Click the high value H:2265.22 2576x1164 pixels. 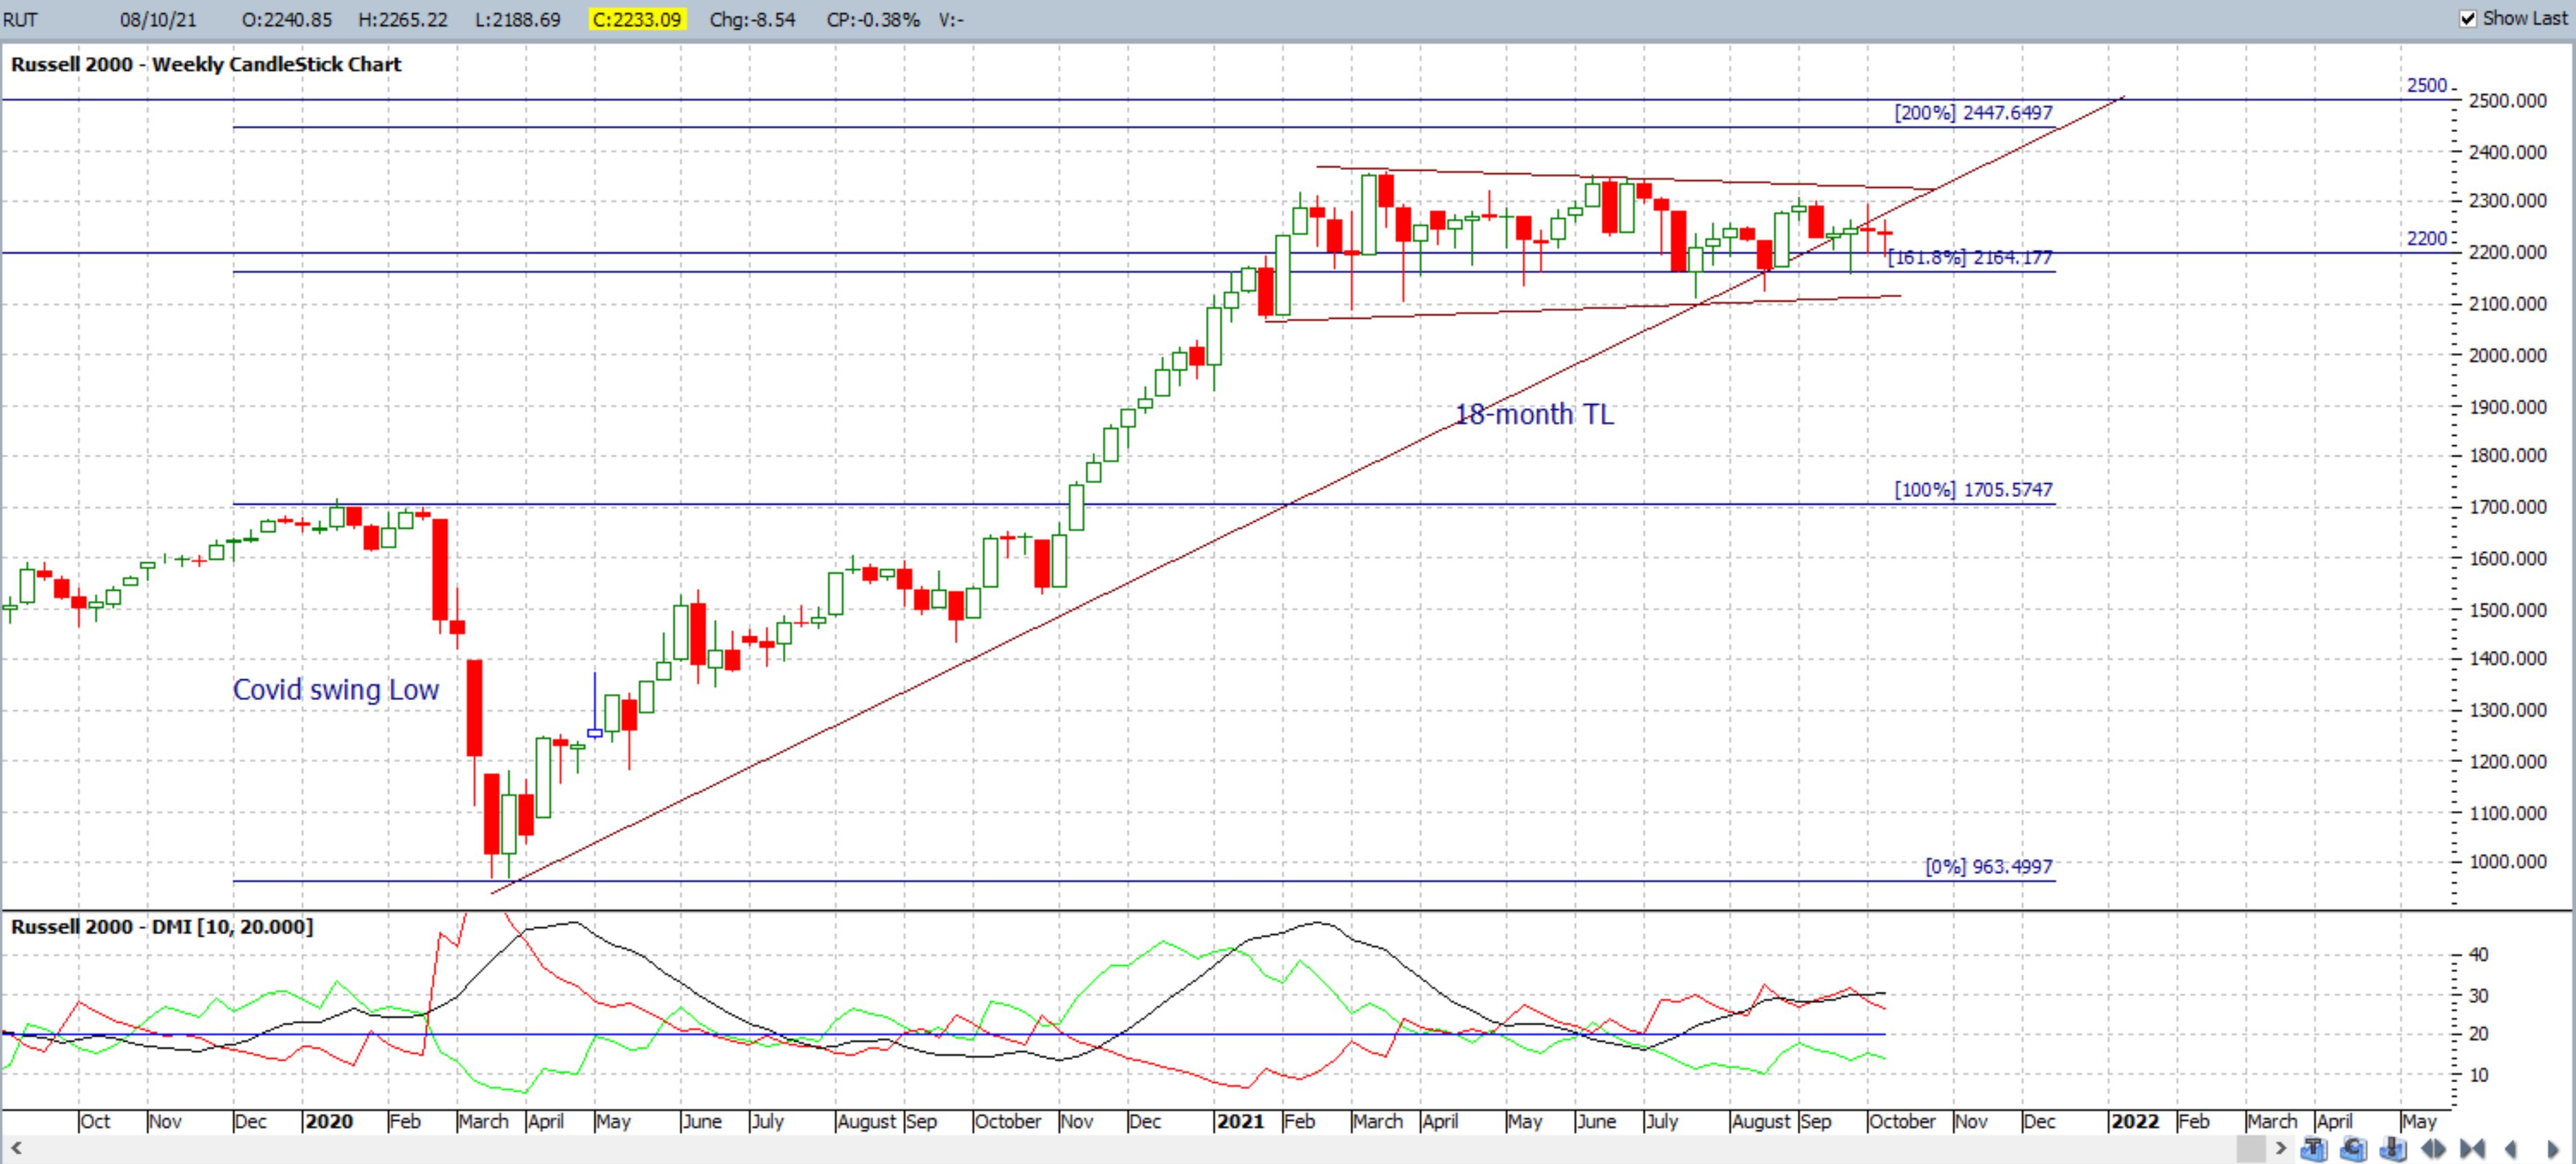[x=403, y=19]
